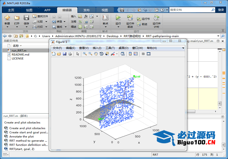228x159 pixels.
Task: Switch to Publish (发布) tab
Action: click(x=86, y=10)
